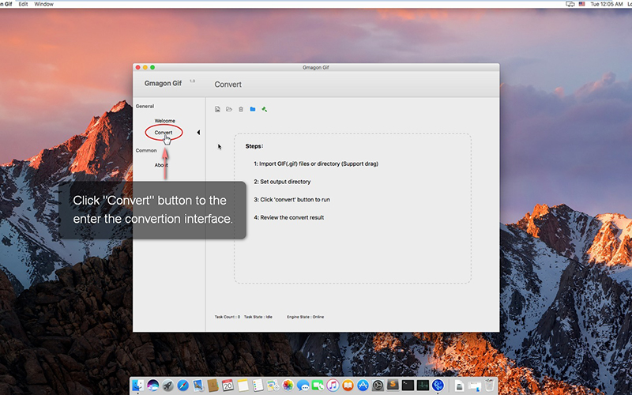
Task: Open the Welcome page in sidebar
Action: [165, 121]
